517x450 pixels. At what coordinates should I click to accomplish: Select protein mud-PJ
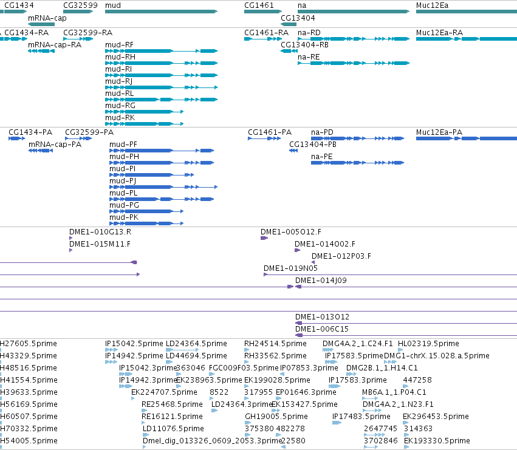[163, 187]
